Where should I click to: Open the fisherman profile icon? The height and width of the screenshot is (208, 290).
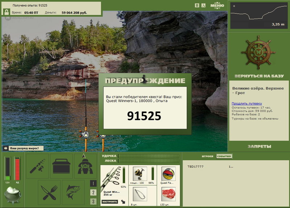pyautogui.click(x=85, y=166)
